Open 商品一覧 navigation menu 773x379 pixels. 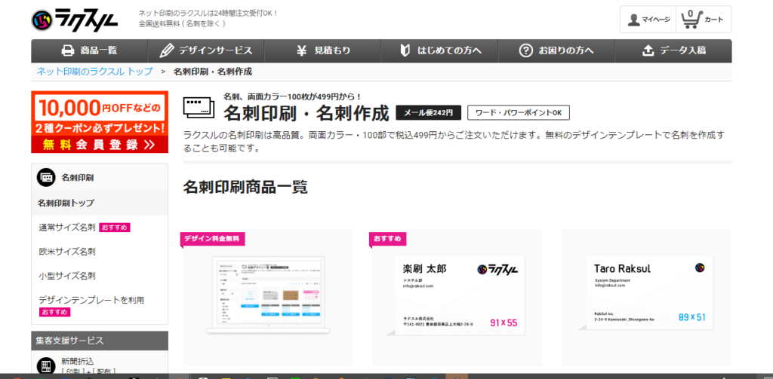coord(89,50)
